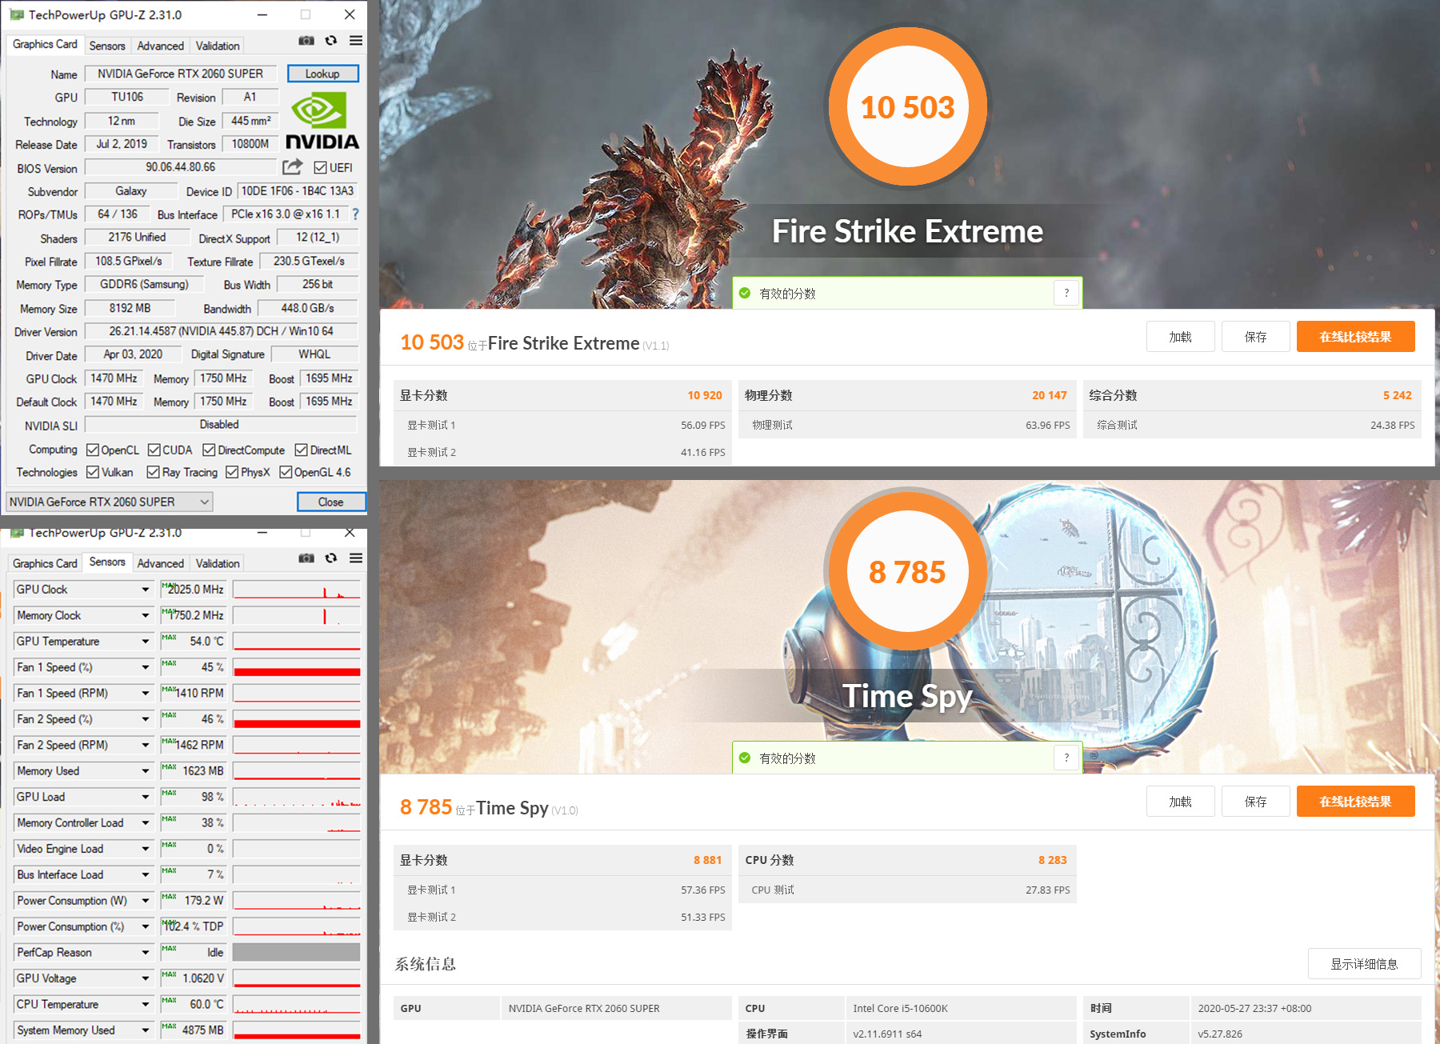Viewport: 1440px width, 1044px height.
Task: Open the GPU Temperature sensor dropdown
Action: pyautogui.click(x=145, y=642)
